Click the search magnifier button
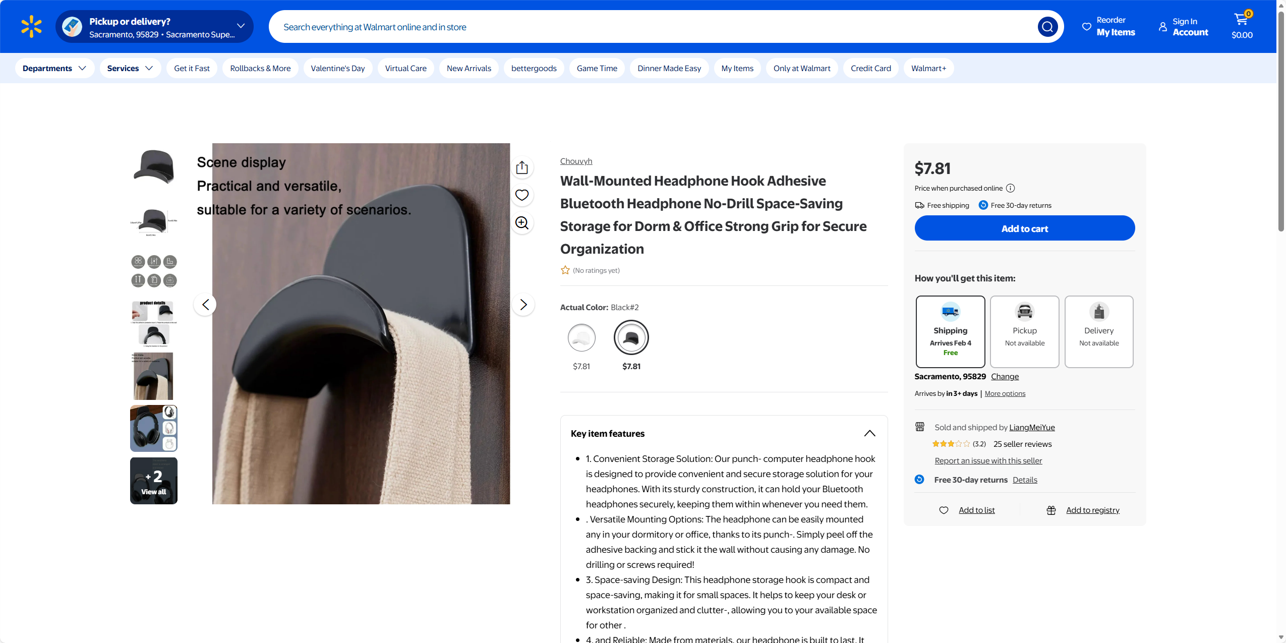 pyautogui.click(x=1047, y=27)
